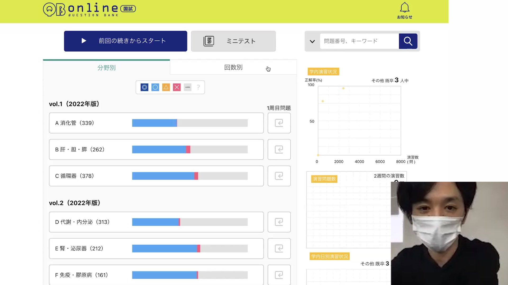Select the 分野別 tab
Image resolution: width=508 pixels, height=285 pixels.
pos(106,68)
